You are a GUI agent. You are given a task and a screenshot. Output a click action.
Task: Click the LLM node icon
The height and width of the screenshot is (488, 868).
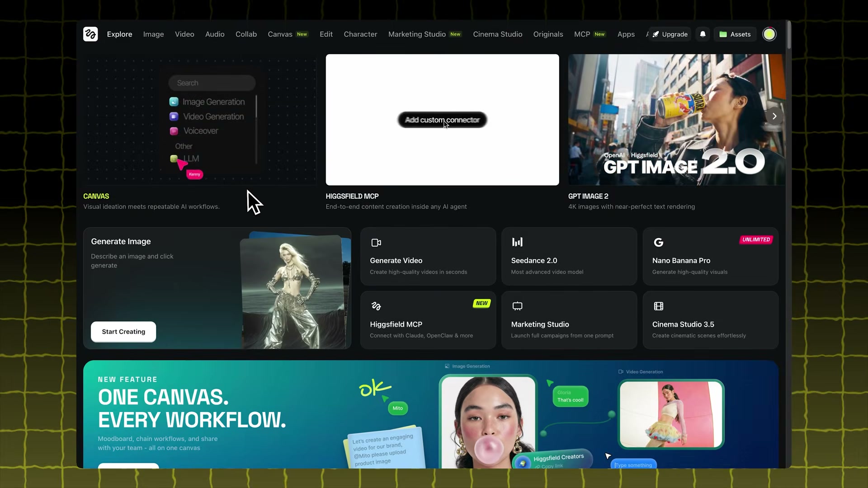(x=174, y=159)
